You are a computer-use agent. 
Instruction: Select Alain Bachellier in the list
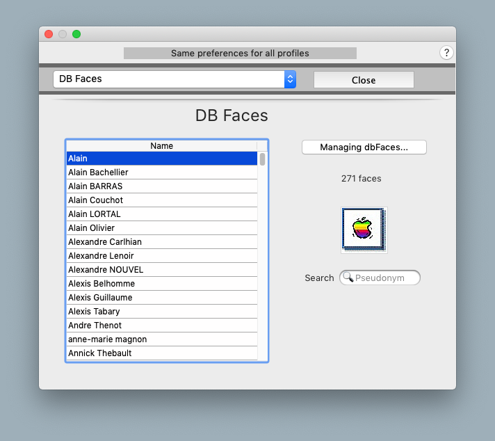coord(161,173)
